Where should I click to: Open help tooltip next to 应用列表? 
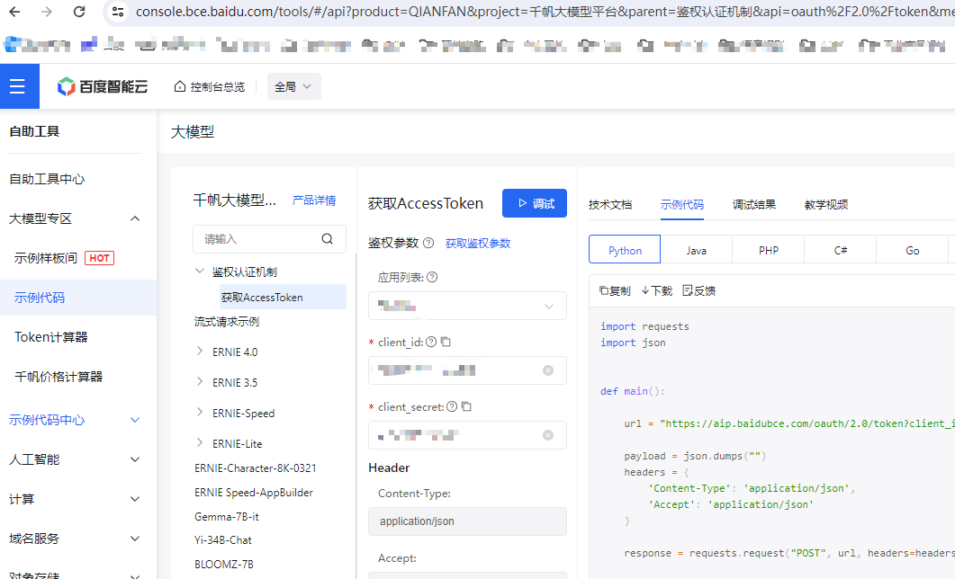[x=432, y=277]
